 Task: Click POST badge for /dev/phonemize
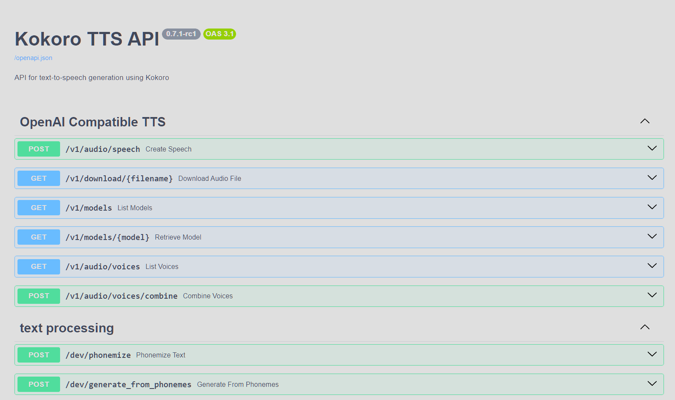coord(39,355)
